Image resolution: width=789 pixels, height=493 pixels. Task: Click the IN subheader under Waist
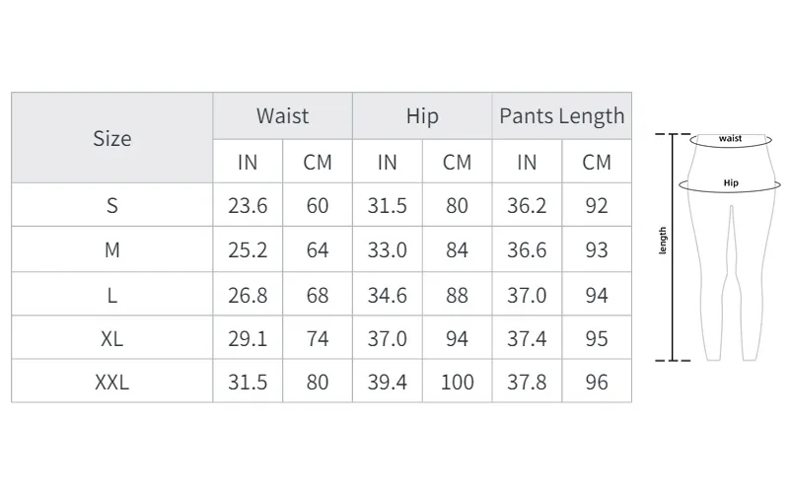click(x=248, y=162)
